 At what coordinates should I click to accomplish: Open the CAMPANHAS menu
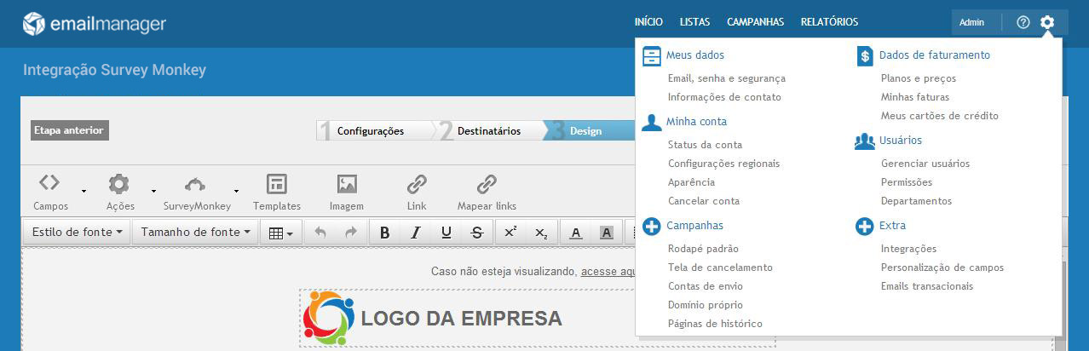tap(755, 22)
